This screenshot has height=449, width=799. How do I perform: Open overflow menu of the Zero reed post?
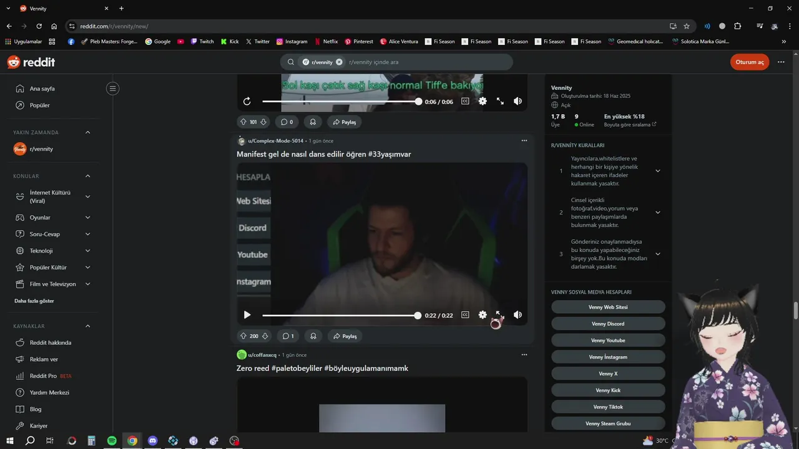click(x=524, y=355)
